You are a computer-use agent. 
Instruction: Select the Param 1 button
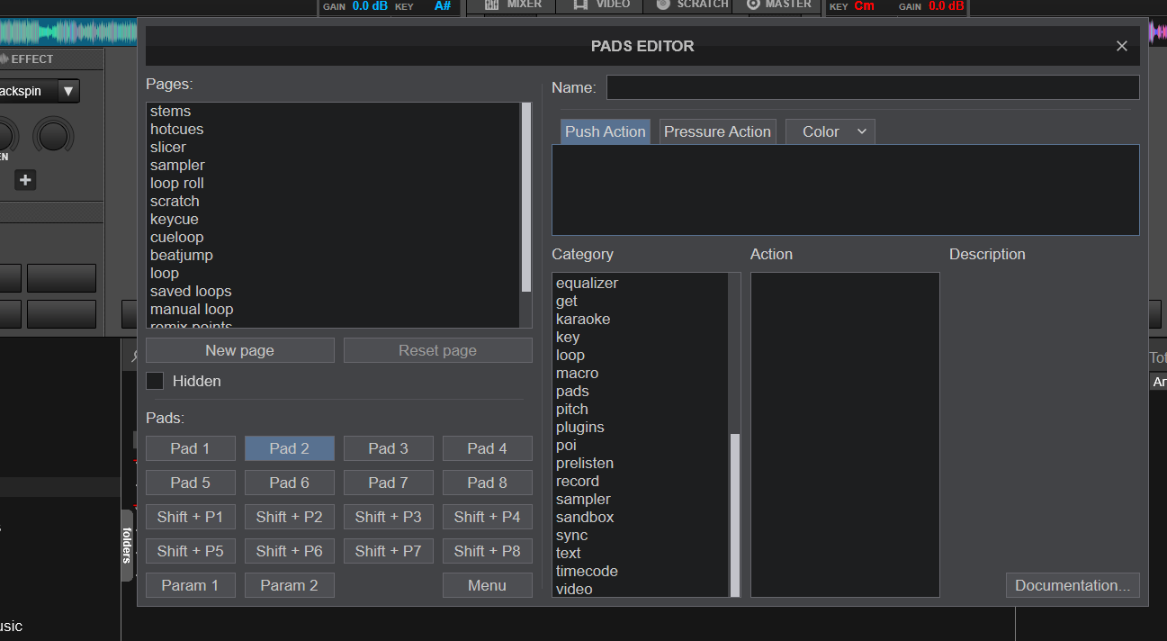pos(190,585)
